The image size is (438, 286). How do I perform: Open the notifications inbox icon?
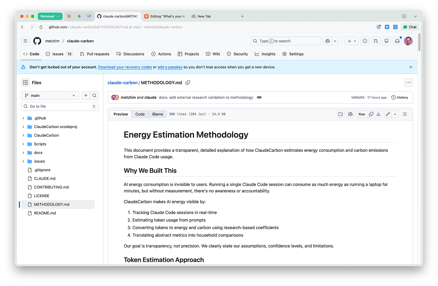point(397,41)
